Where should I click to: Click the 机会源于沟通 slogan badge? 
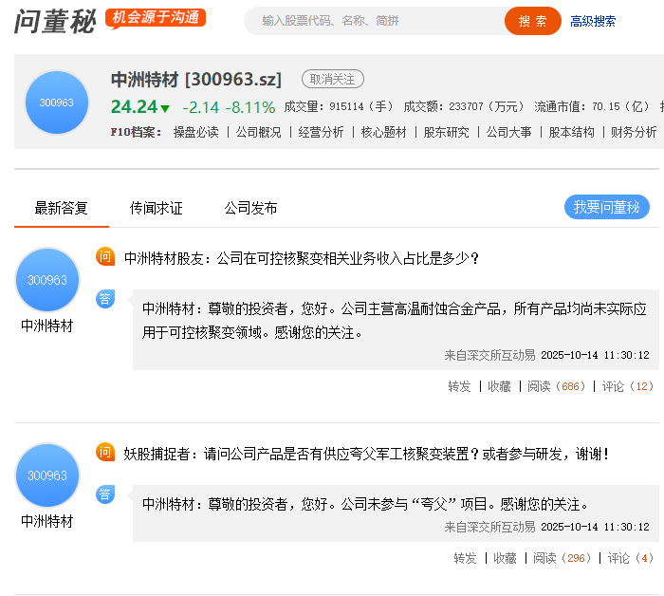[x=156, y=18]
